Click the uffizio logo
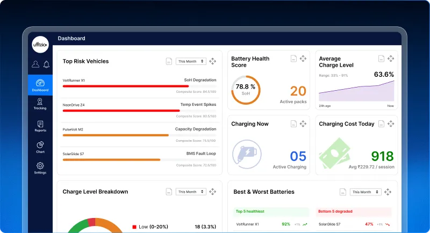The image size is (430, 233). pos(40,45)
